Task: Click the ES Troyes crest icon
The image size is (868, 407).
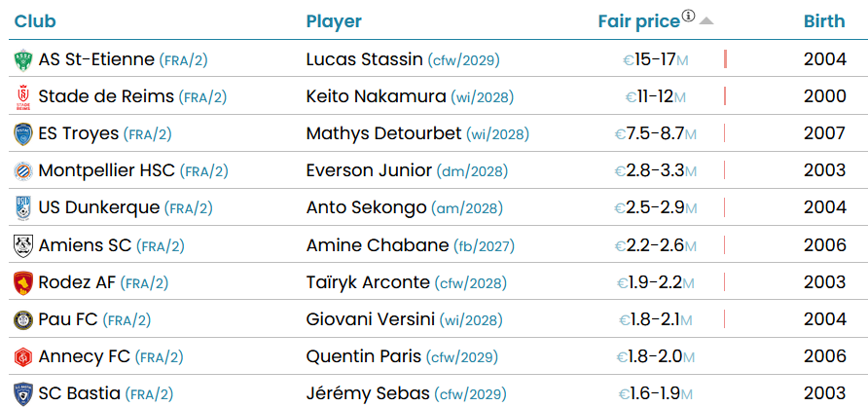Action: (x=22, y=134)
